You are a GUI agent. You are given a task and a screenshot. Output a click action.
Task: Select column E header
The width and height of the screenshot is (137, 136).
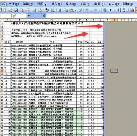(x=87, y=20)
